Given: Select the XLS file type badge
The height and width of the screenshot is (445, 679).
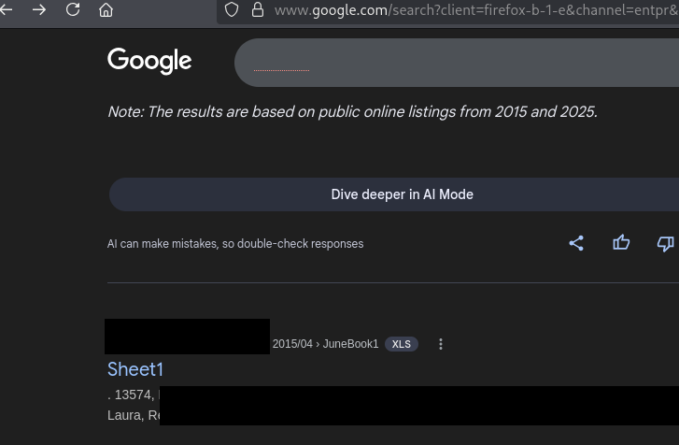Looking at the screenshot, I should (x=402, y=344).
